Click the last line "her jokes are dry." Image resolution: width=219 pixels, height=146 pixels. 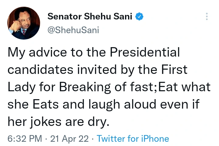click(58, 122)
